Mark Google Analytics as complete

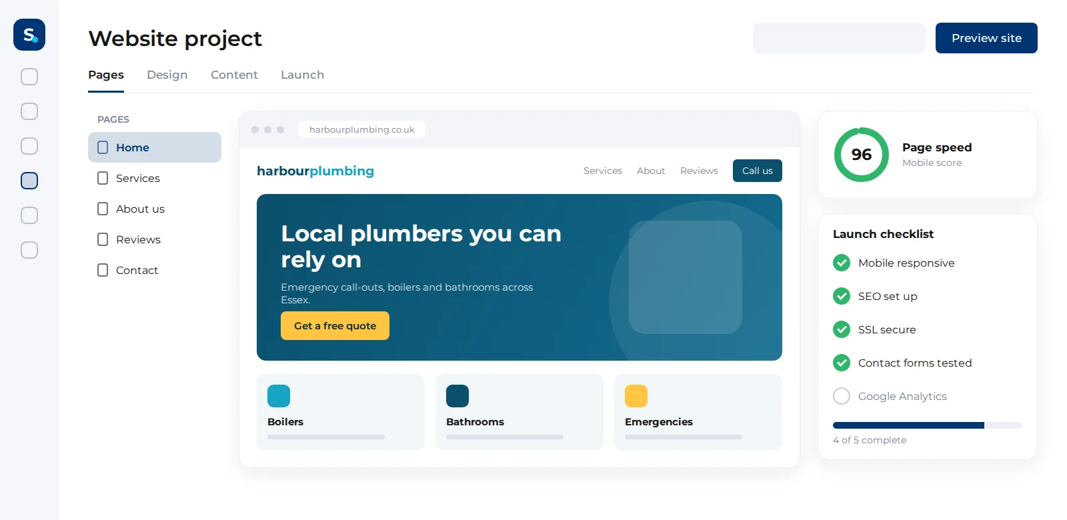click(842, 396)
